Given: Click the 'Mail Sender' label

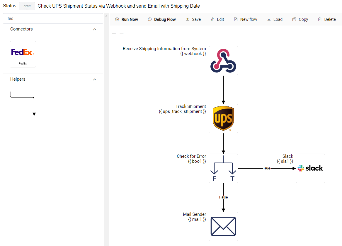Looking at the screenshot, I should click(194, 214).
